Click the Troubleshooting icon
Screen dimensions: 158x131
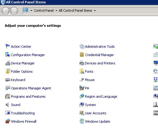[x=8, y=113]
